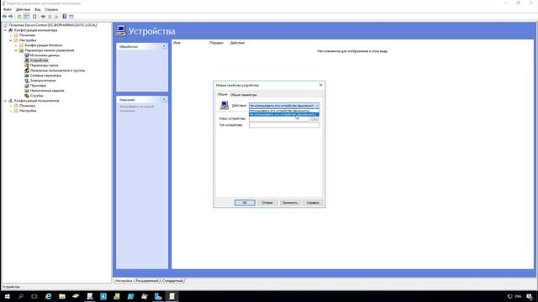Click the ENG language indicator in the tray

[518, 296]
